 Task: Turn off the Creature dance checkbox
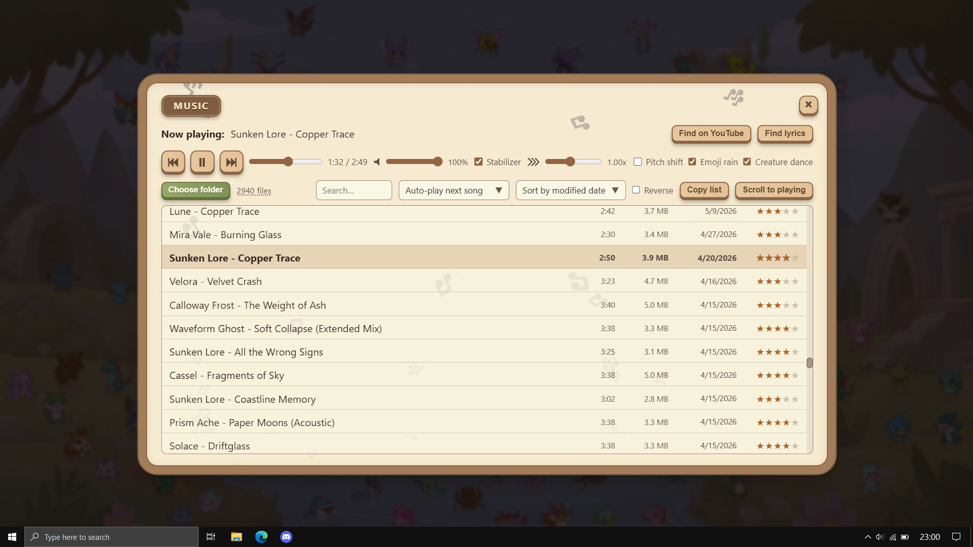pyautogui.click(x=747, y=162)
